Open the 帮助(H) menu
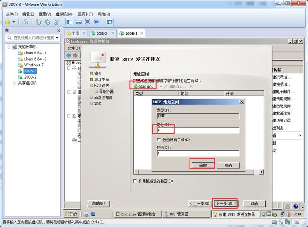 point(104,14)
